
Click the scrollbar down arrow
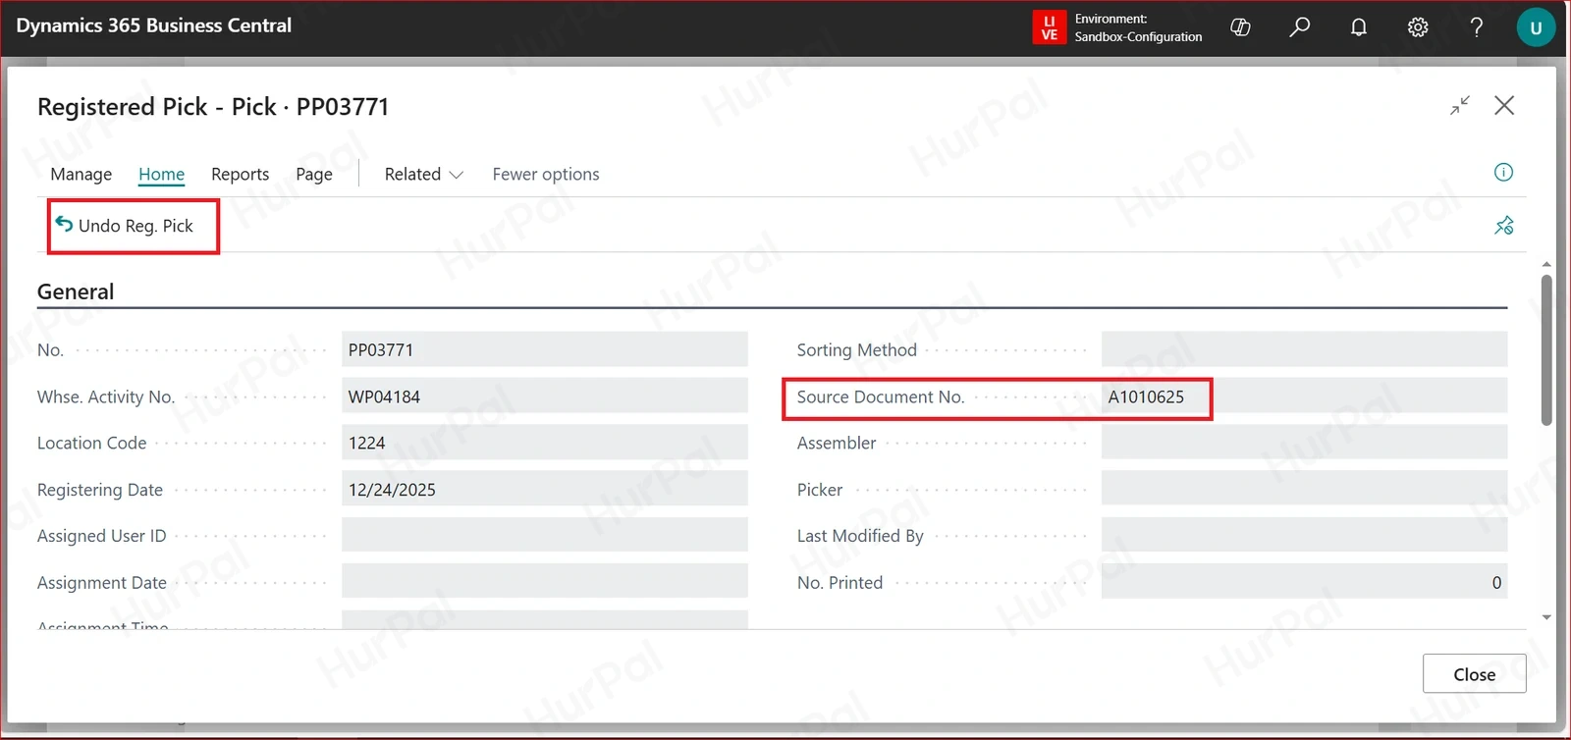pyautogui.click(x=1546, y=617)
